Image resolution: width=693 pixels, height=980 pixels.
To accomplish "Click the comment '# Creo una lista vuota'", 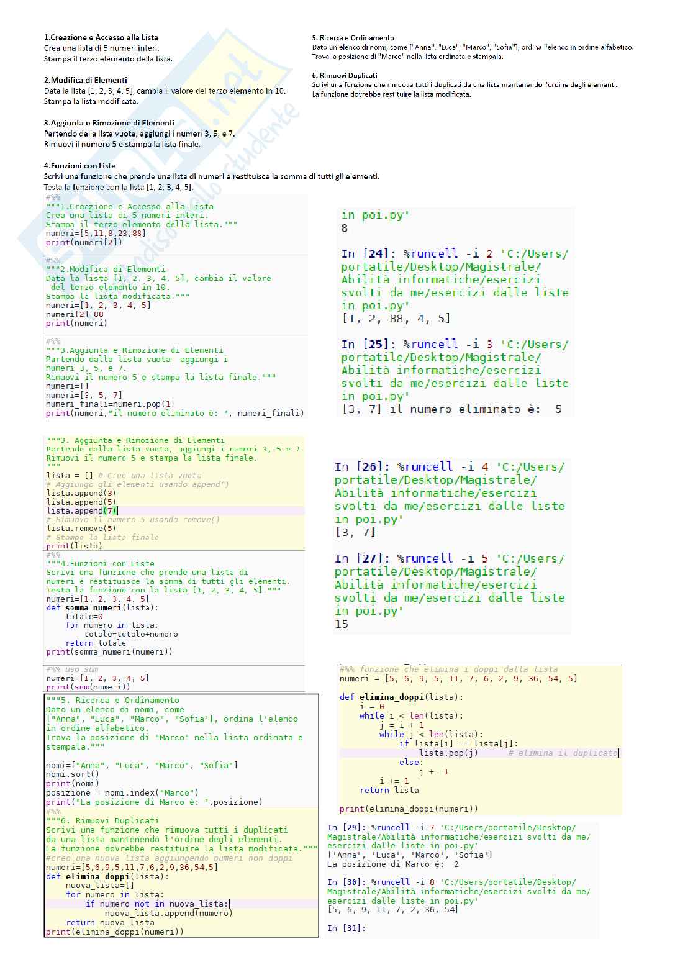I will (x=149, y=475).
